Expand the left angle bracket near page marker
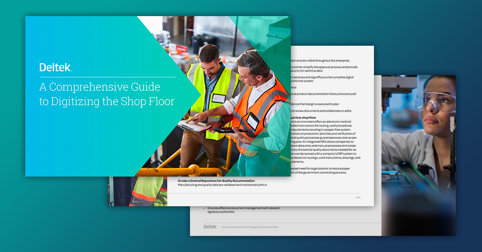This screenshot has height=252, width=482. 356,197
